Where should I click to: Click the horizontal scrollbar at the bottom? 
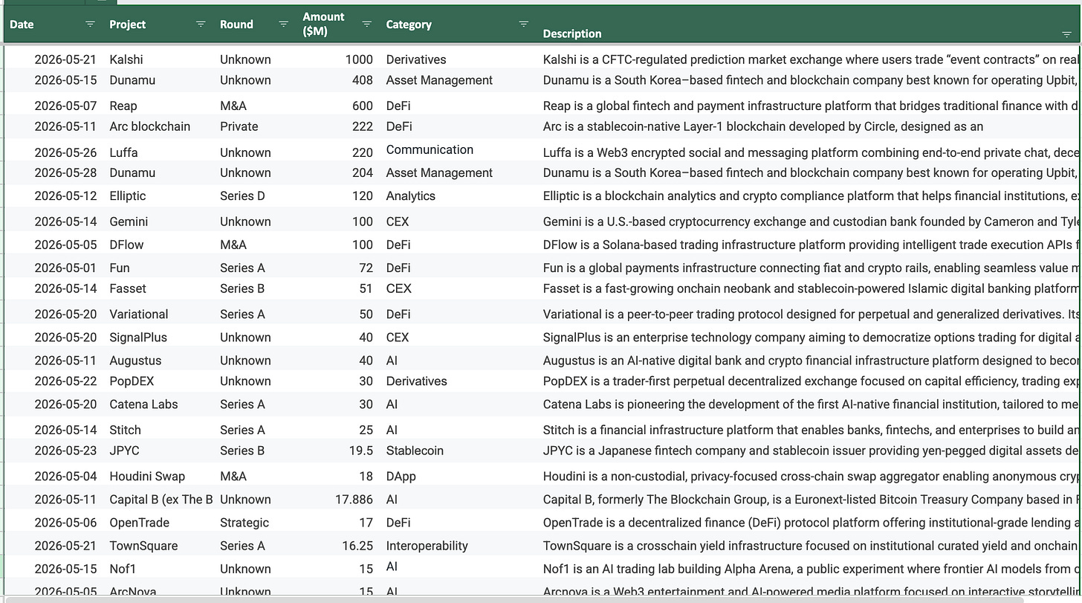tap(513, 599)
